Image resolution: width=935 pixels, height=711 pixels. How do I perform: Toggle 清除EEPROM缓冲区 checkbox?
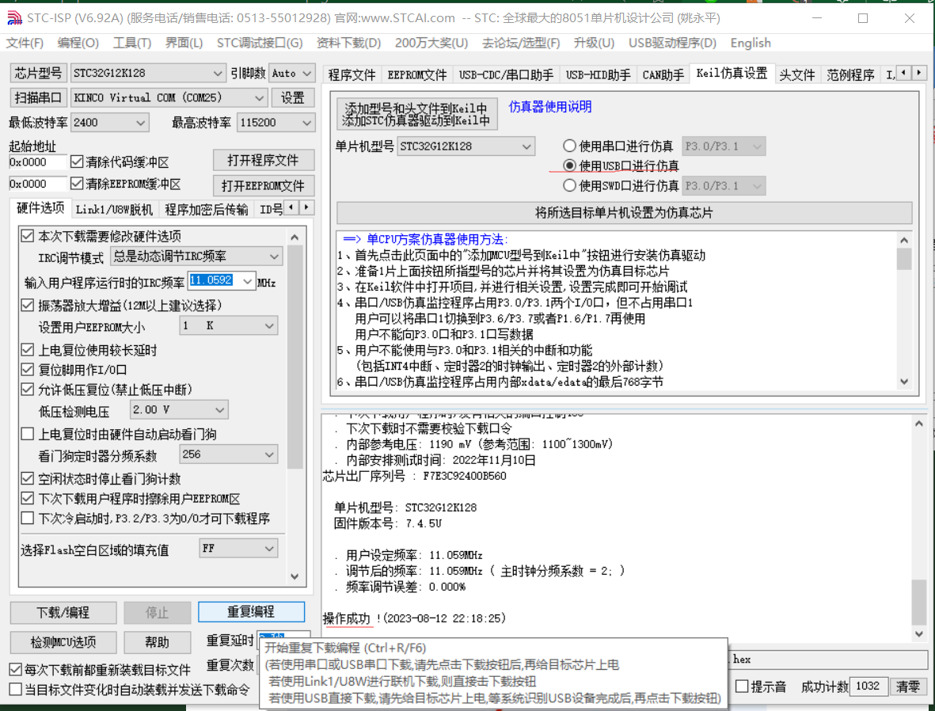pyautogui.click(x=76, y=184)
